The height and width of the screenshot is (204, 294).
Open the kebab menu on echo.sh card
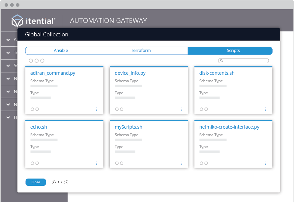pos(97,163)
